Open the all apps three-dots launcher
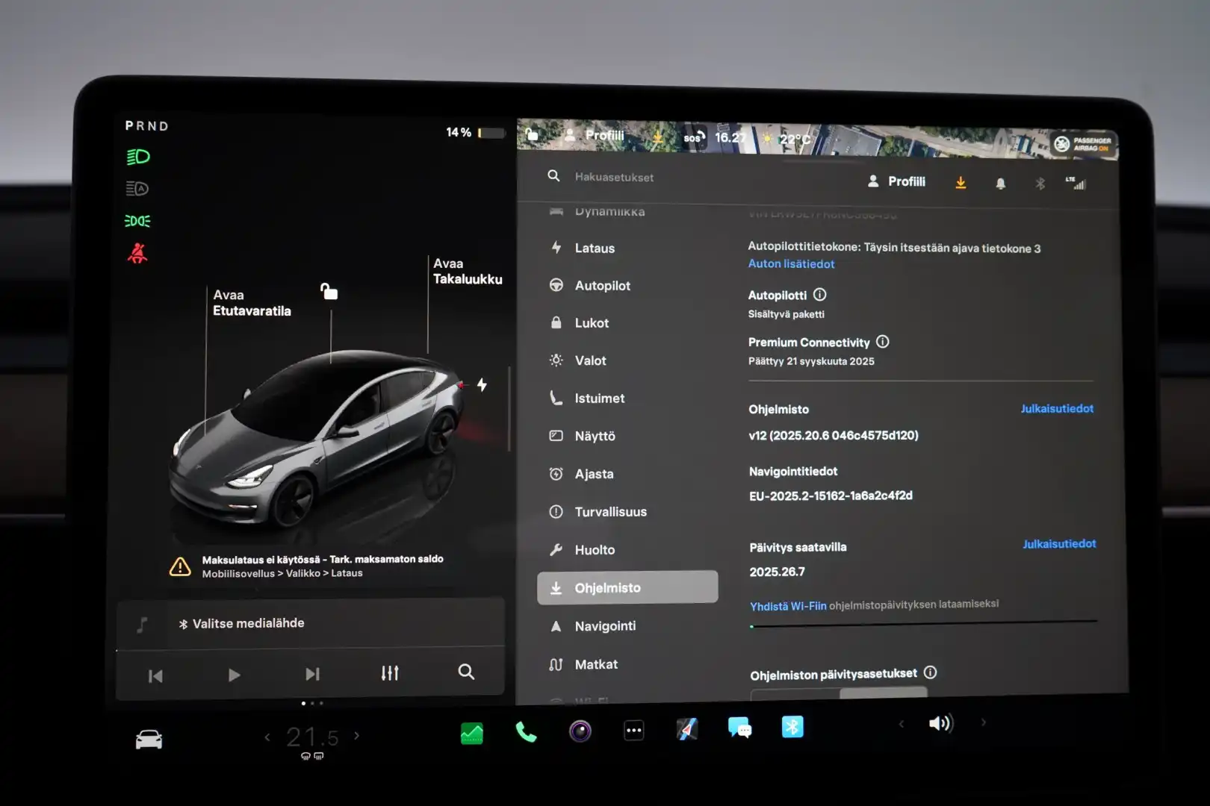 [x=634, y=731]
